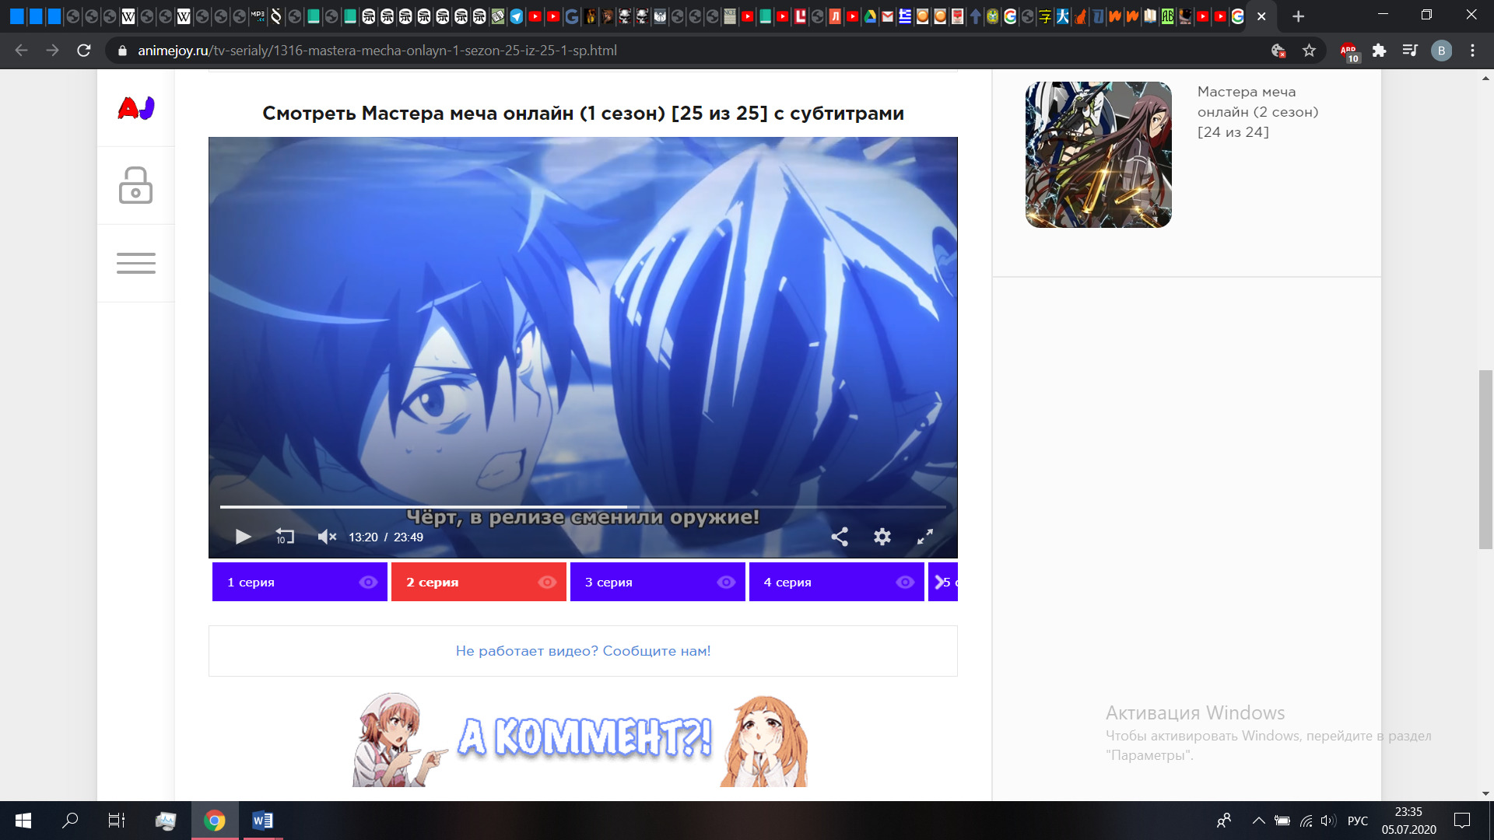The image size is (1494, 840).
Task: Click the play button in video player
Action: [243, 537]
